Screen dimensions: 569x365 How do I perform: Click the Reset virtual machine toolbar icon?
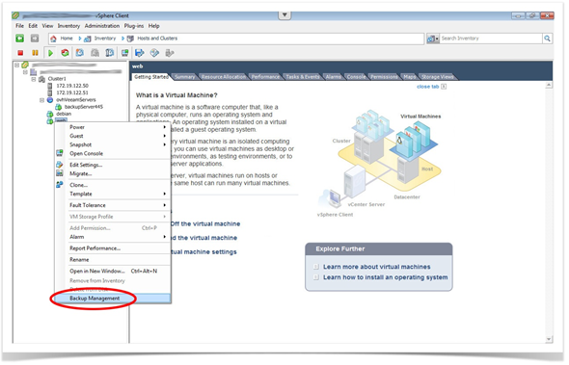[65, 53]
